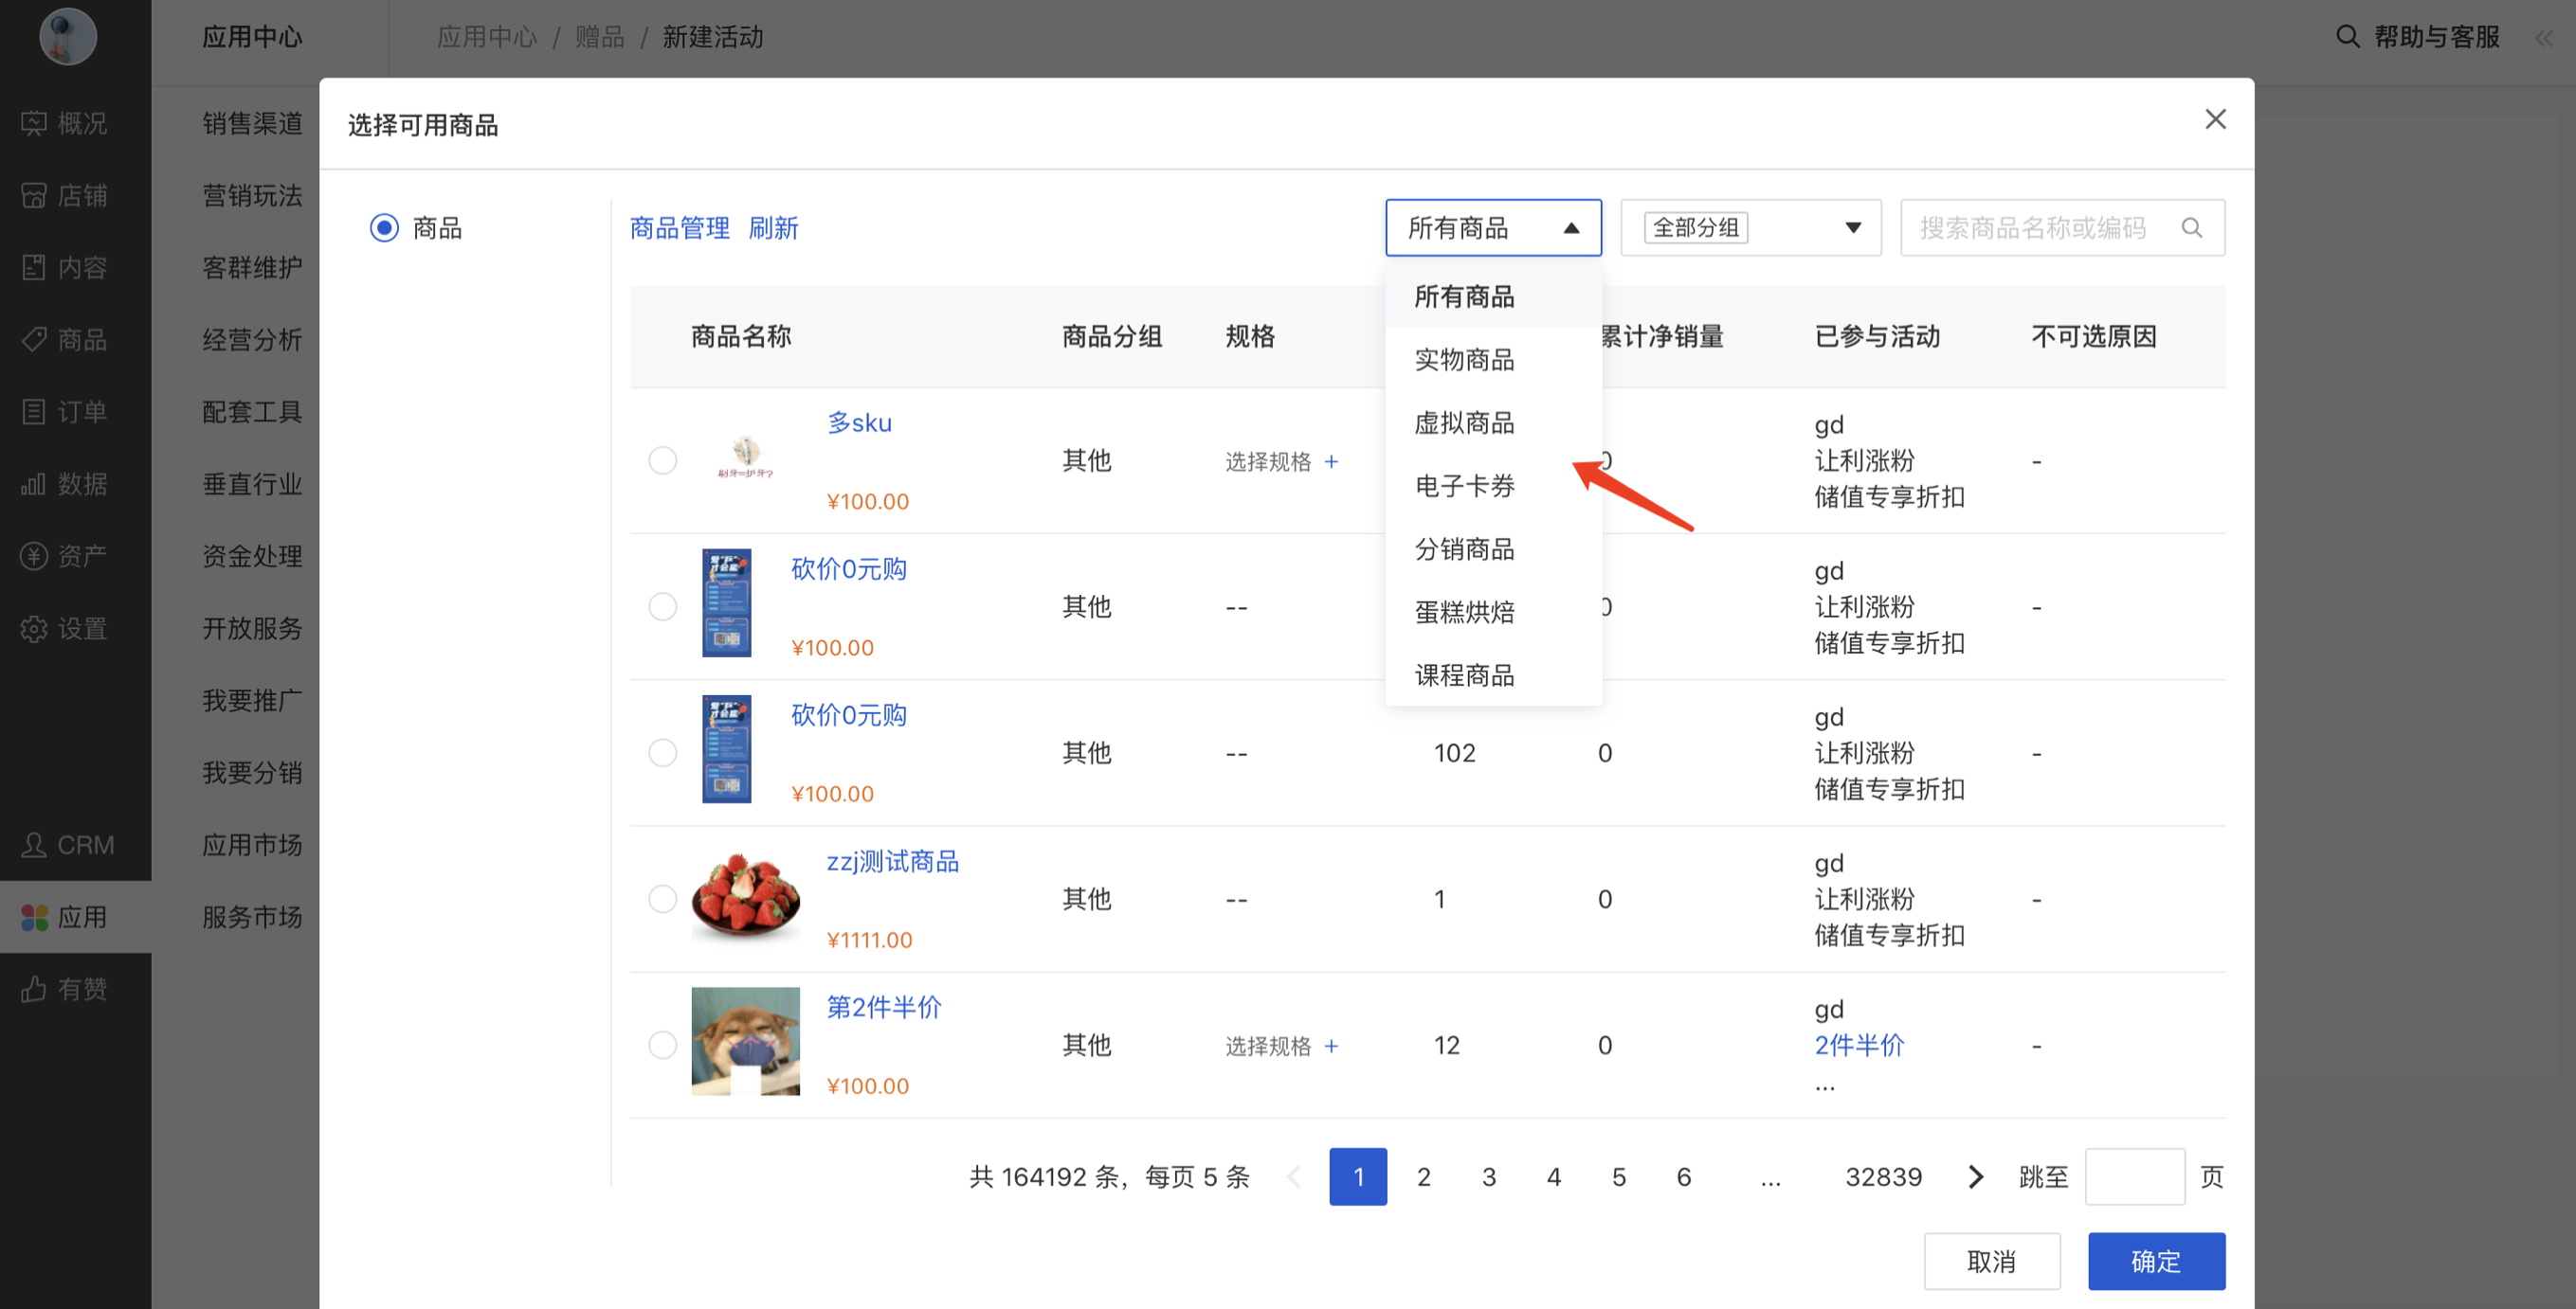Open 销售渠道 in the app center menu
The height and width of the screenshot is (1309, 2576).
[252, 123]
